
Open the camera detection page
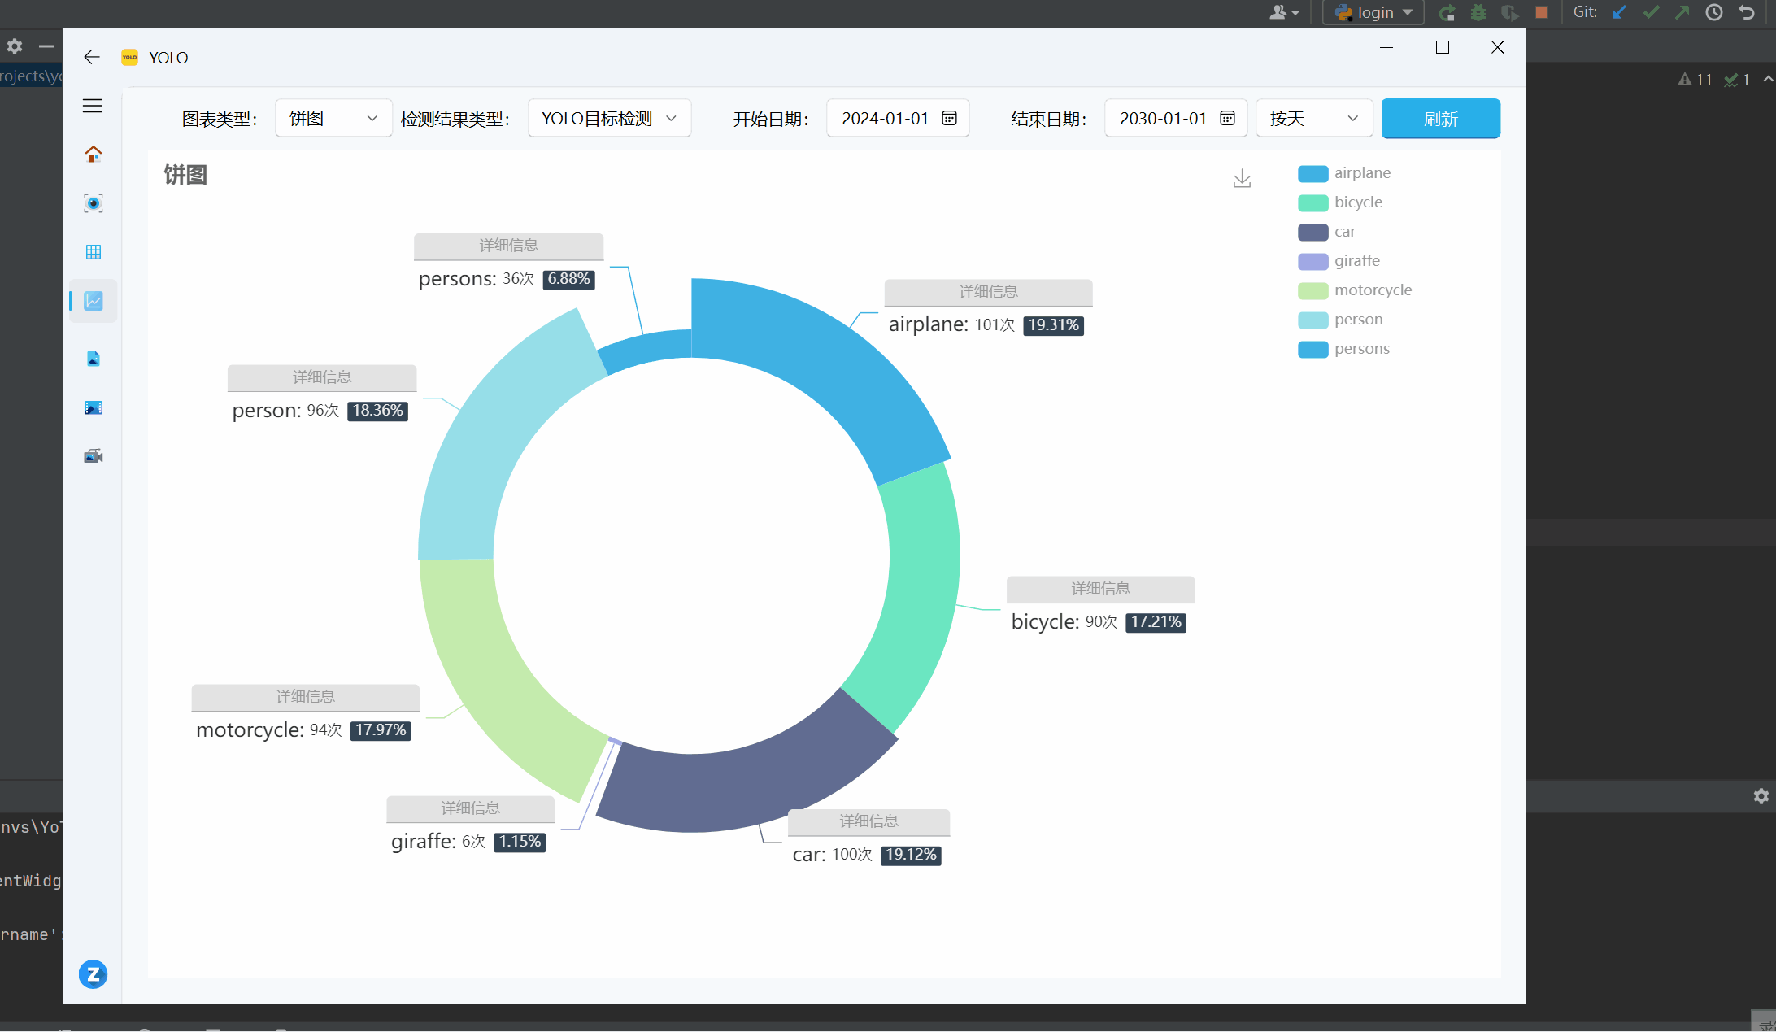click(x=94, y=456)
